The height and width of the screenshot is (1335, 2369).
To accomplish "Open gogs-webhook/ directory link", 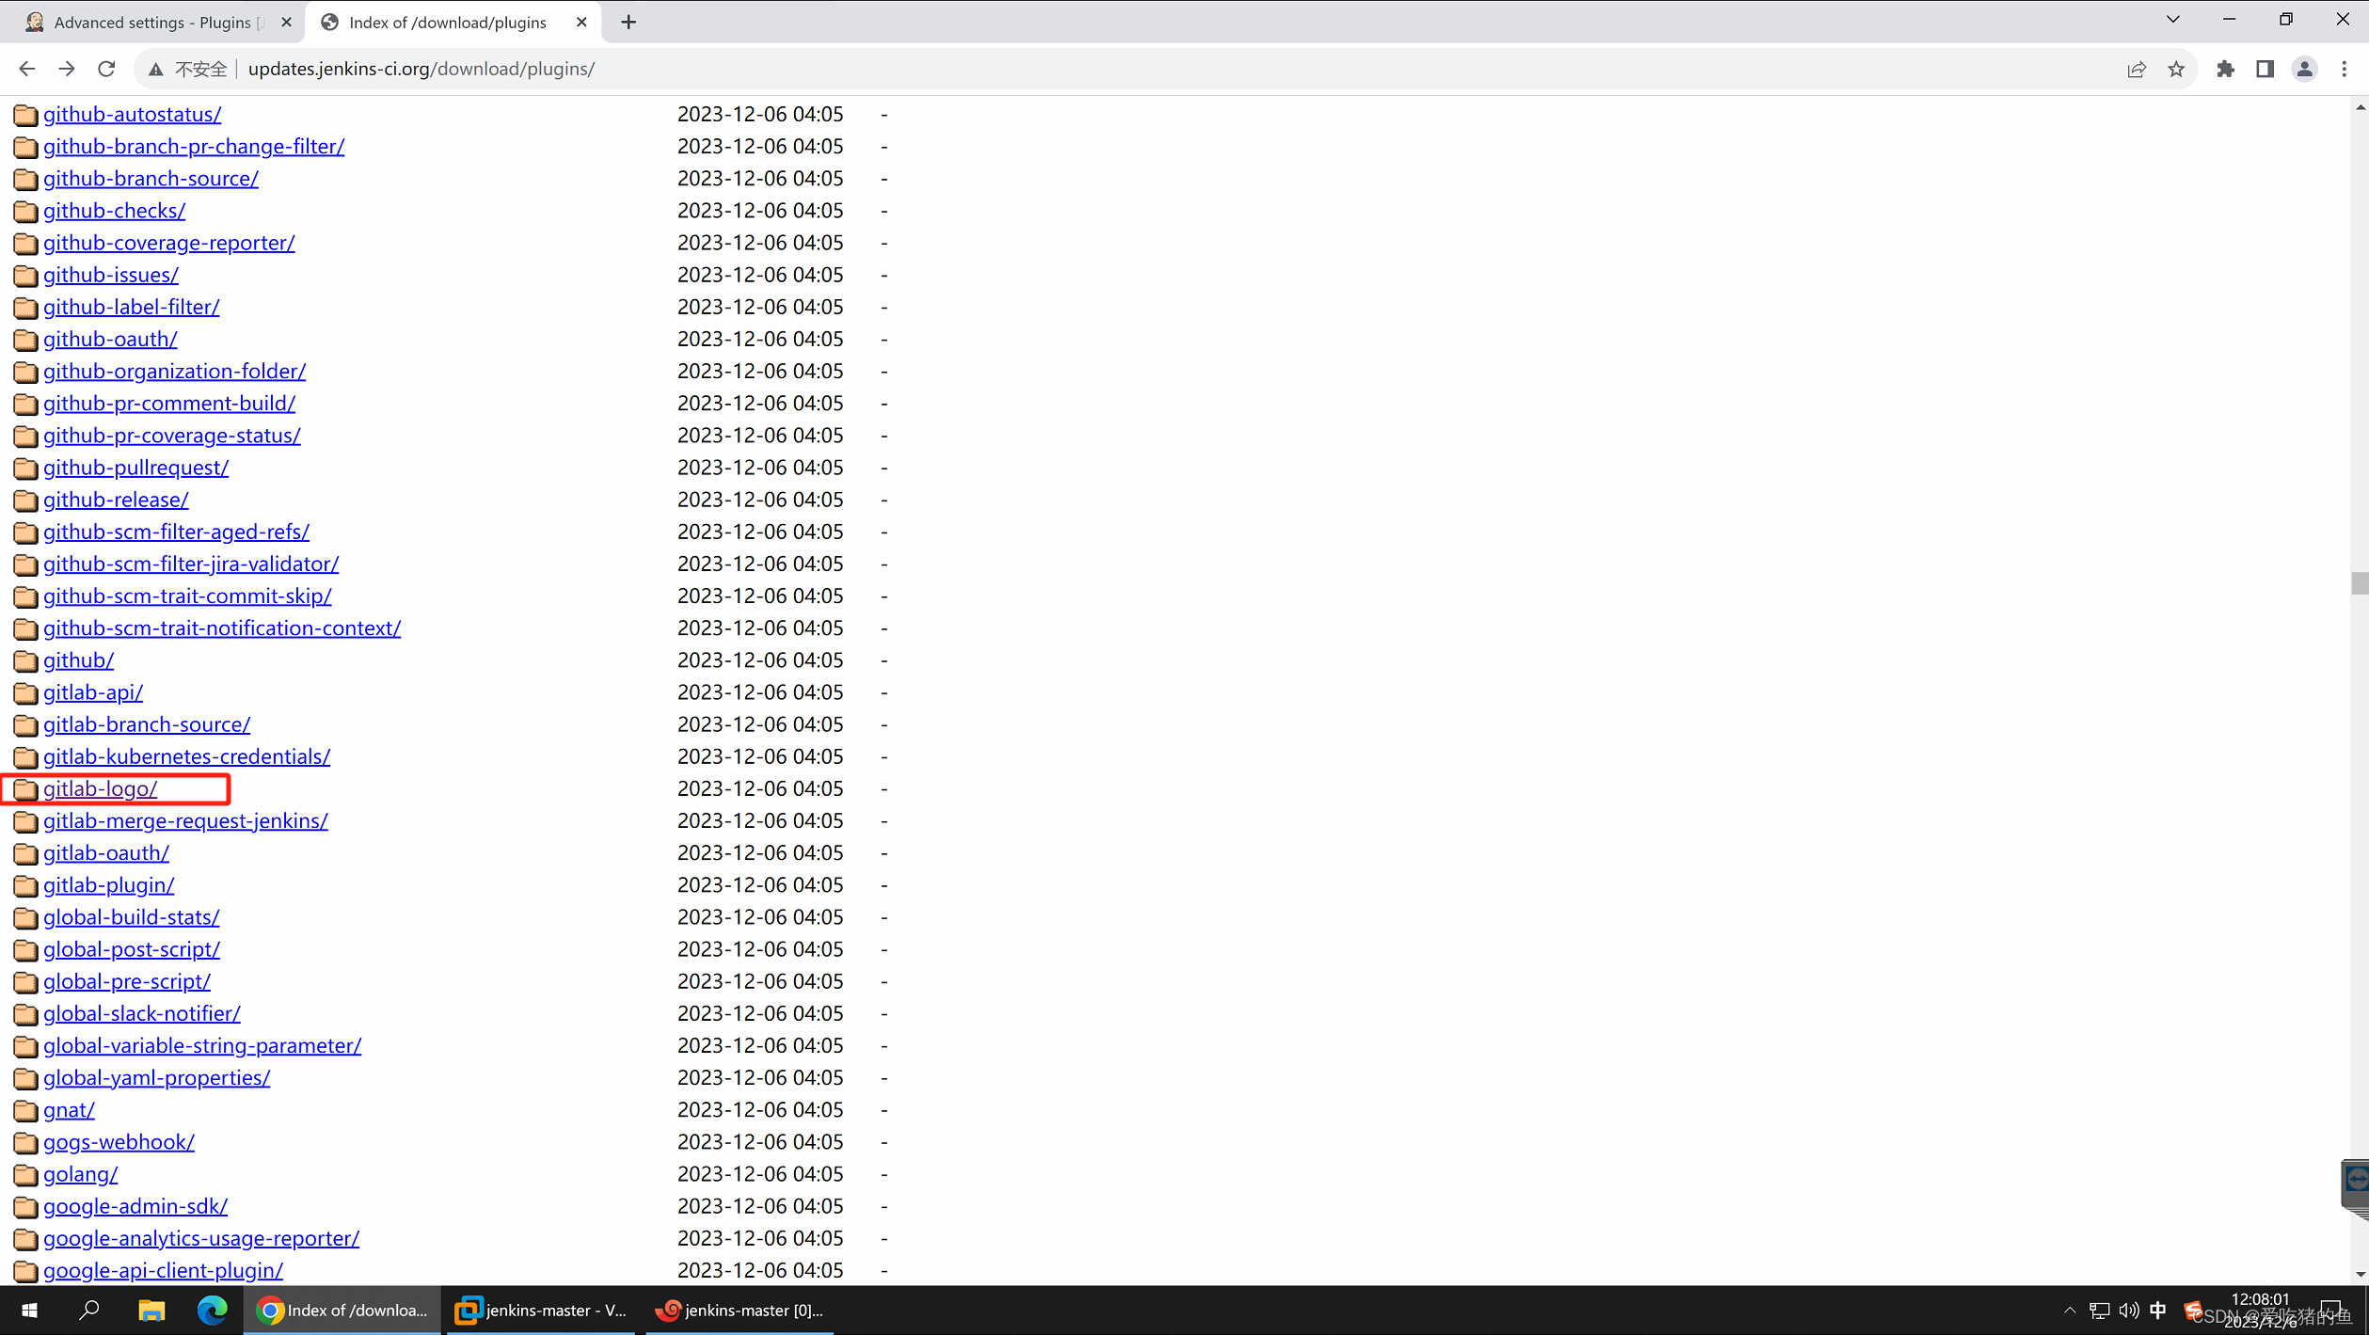I will (x=119, y=1141).
